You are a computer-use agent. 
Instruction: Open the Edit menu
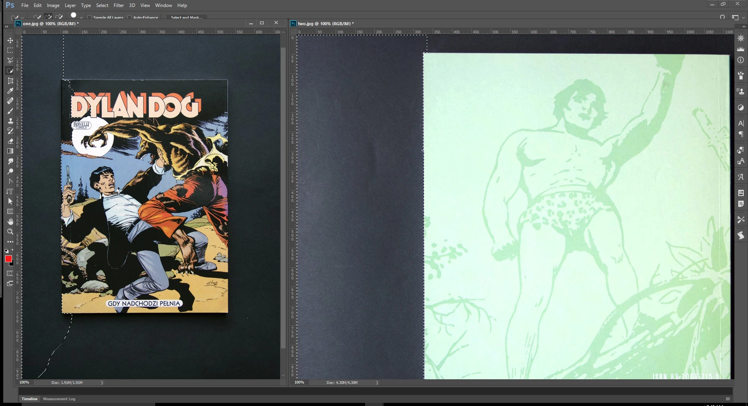click(x=38, y=5)
